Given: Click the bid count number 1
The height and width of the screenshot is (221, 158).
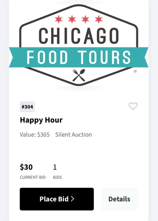Looking at the screenshot, I should (x=55, y=167).
